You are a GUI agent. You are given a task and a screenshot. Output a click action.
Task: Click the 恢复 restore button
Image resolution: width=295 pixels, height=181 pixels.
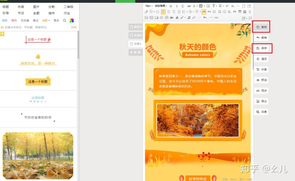(261, 70)
